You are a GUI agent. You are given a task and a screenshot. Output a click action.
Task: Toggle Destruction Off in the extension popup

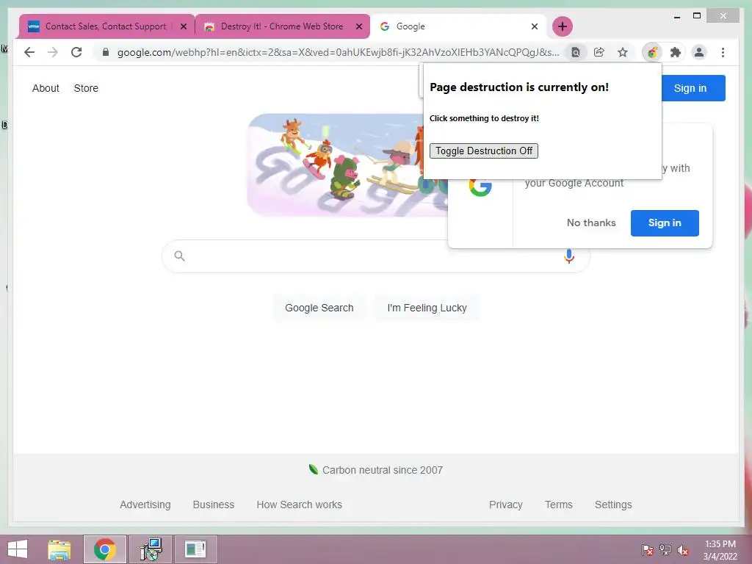(484, 151)
